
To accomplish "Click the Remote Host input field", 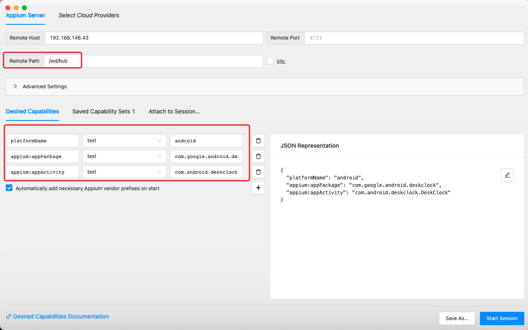I will (154, 38).
